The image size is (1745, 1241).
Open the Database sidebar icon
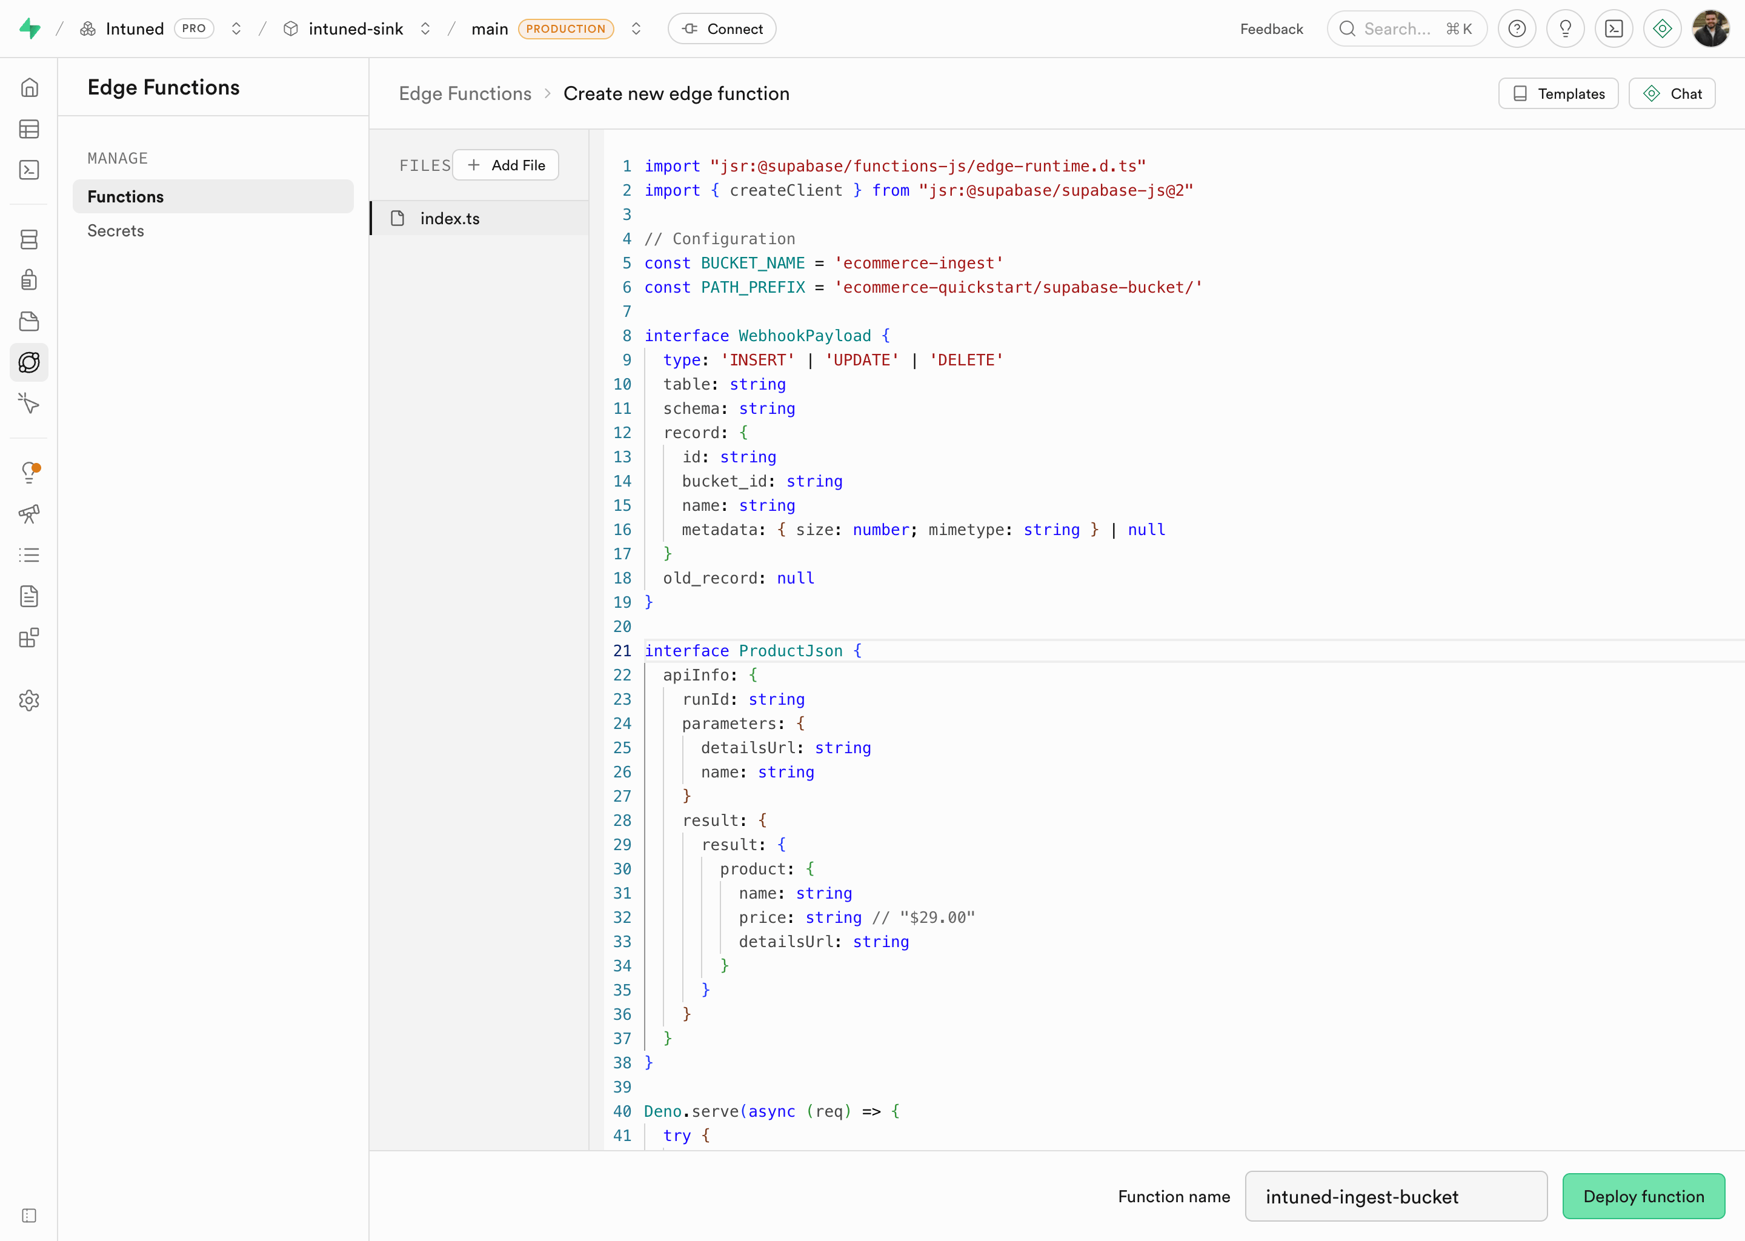click(29, 240)
